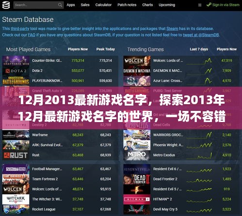Screen dimensions: 242x216
Task: Click tweet at @SteamDB link
Action: click(201, 35)
